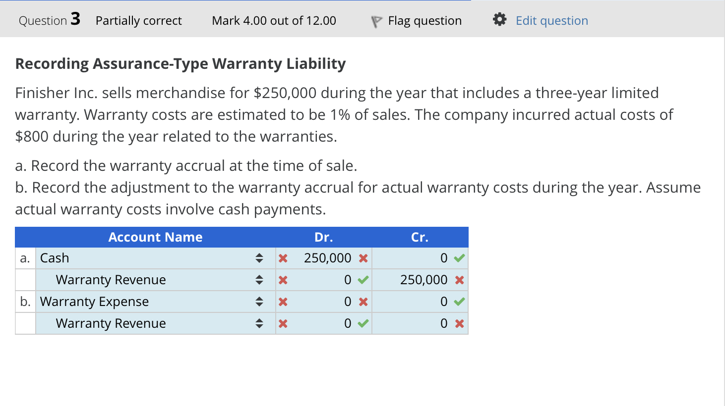725x406 pixels.
Task: Click the Cr. column header
Action: point(420,237)
